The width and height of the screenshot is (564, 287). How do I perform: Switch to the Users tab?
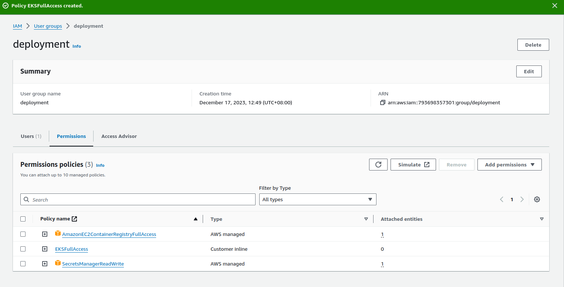point(31,136)
